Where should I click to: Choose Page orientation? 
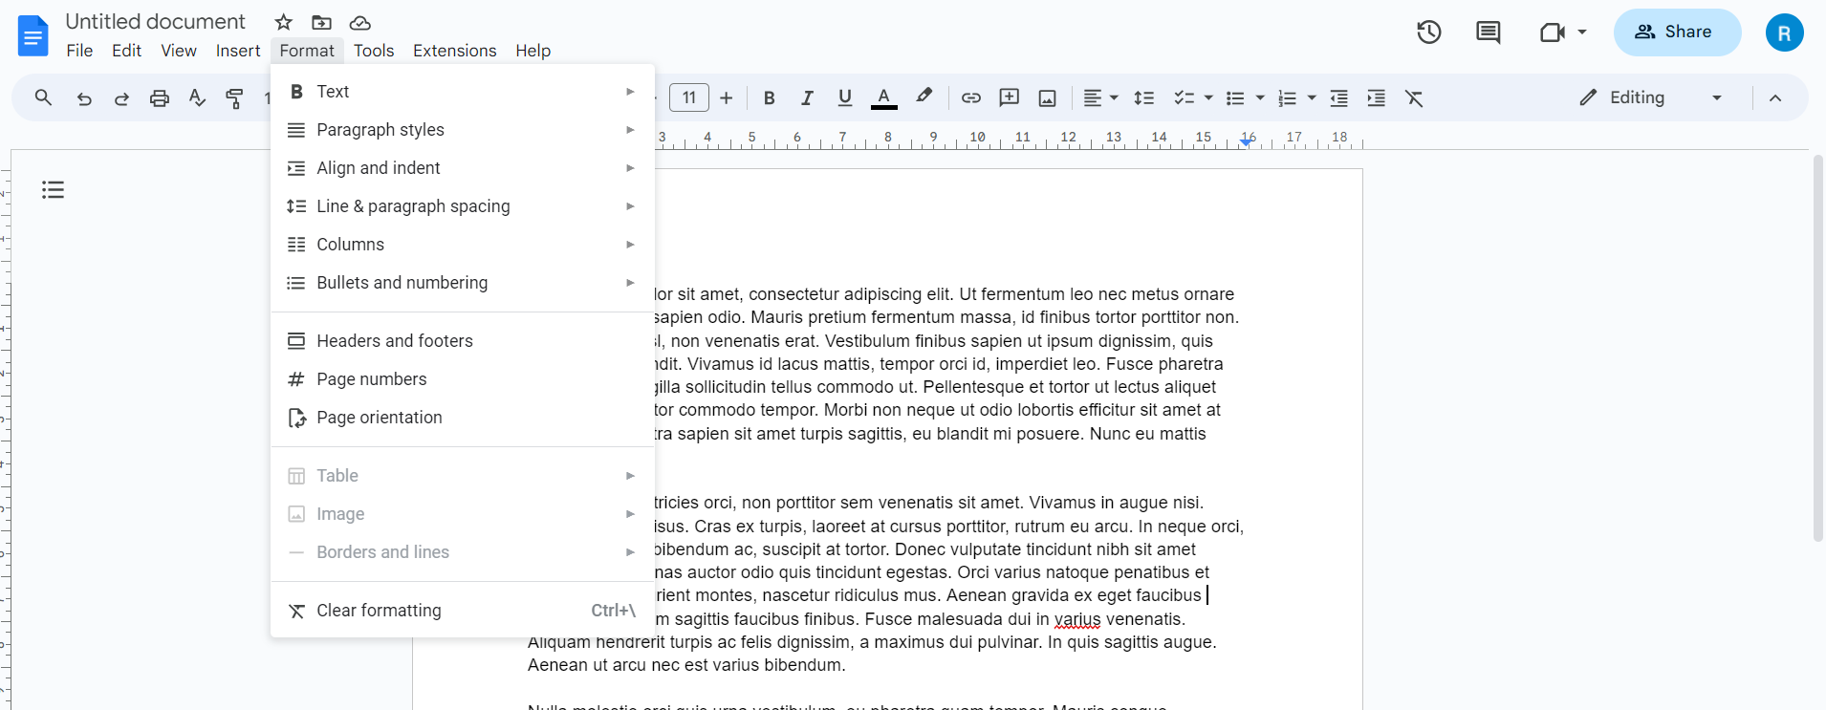463,418
